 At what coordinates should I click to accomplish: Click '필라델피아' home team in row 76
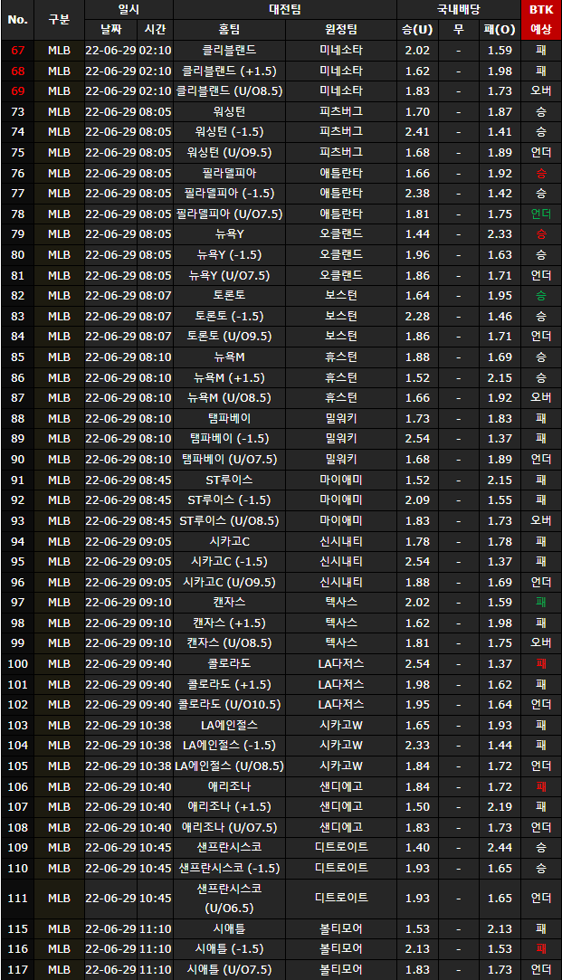[x=230, y=173]
